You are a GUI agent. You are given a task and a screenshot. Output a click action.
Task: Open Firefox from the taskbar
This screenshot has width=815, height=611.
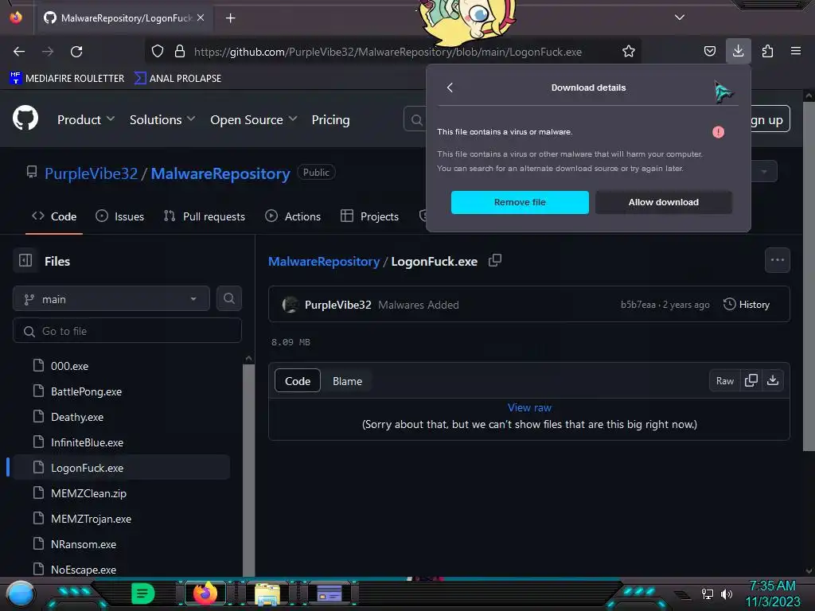[x=205, y=593]
